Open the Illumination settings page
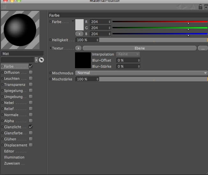Viewport: 208px width, 175px height. pos(14,157)
